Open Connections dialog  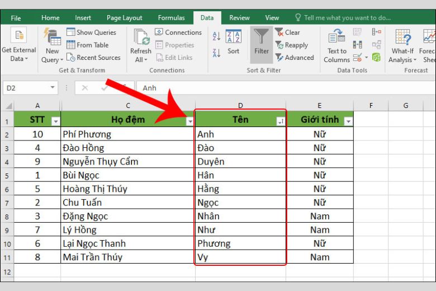point(178,32)
